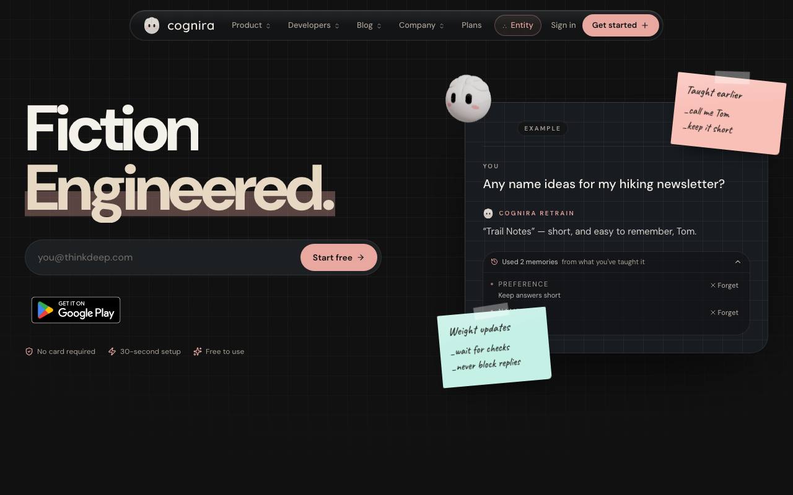This screenshot has width=793, height=495.
Task: Collapse the Used 2 memories panel
Action: [738, 262]
